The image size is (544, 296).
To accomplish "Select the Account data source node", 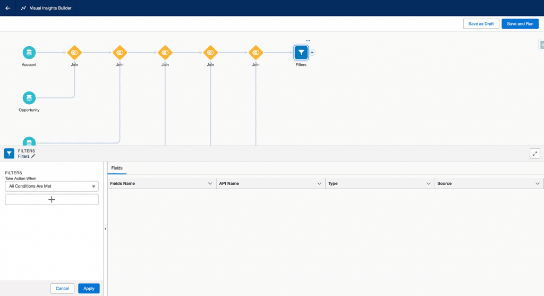I will (x=29, y=53).
